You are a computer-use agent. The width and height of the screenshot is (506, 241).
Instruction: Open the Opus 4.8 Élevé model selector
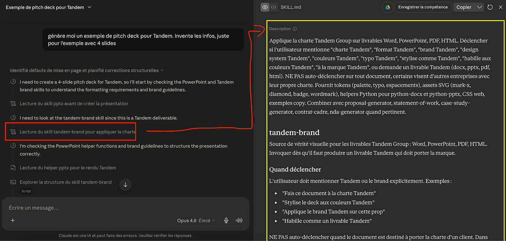point(196,220)
